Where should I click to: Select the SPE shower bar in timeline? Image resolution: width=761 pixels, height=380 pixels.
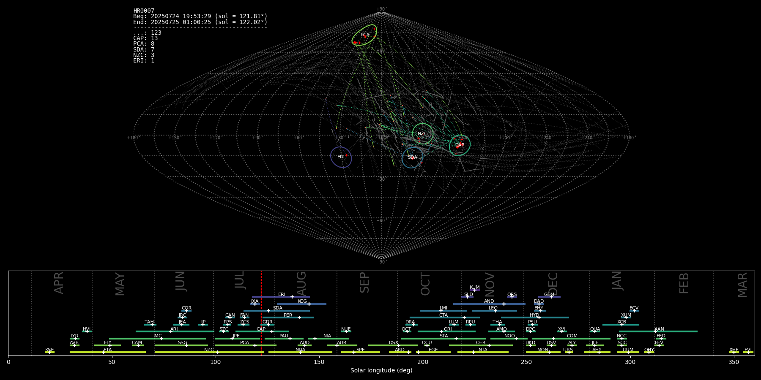360,352
